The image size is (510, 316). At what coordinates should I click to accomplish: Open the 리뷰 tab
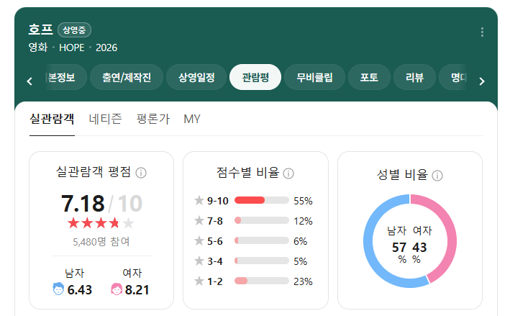(x=414, y=77)
